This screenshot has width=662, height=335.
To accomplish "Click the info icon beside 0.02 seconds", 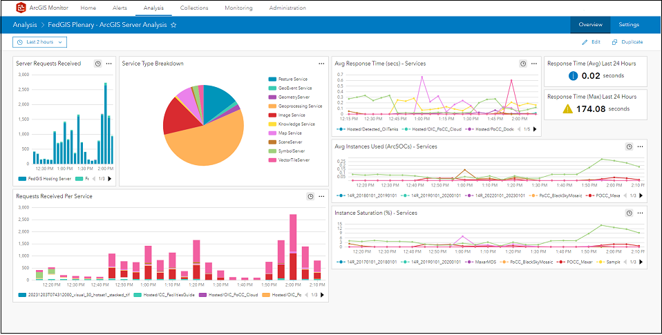I will (573, 76).
